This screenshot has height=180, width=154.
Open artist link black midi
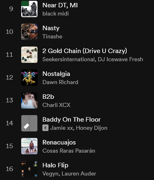point(55,13)
